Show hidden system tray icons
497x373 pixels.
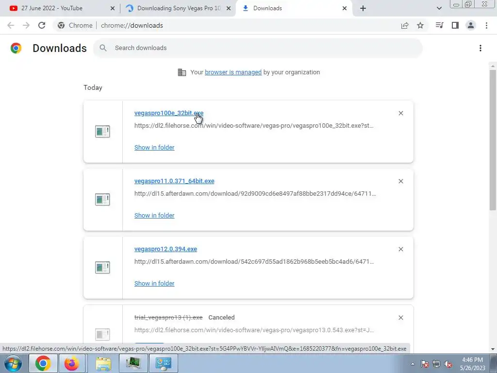pyautogui.click(x=413, y=364)
